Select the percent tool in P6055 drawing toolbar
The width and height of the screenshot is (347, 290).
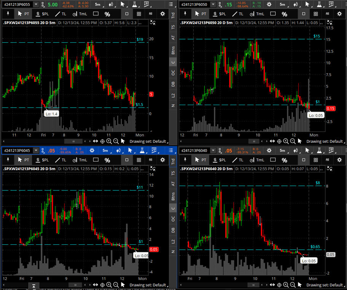coord(107,14)
